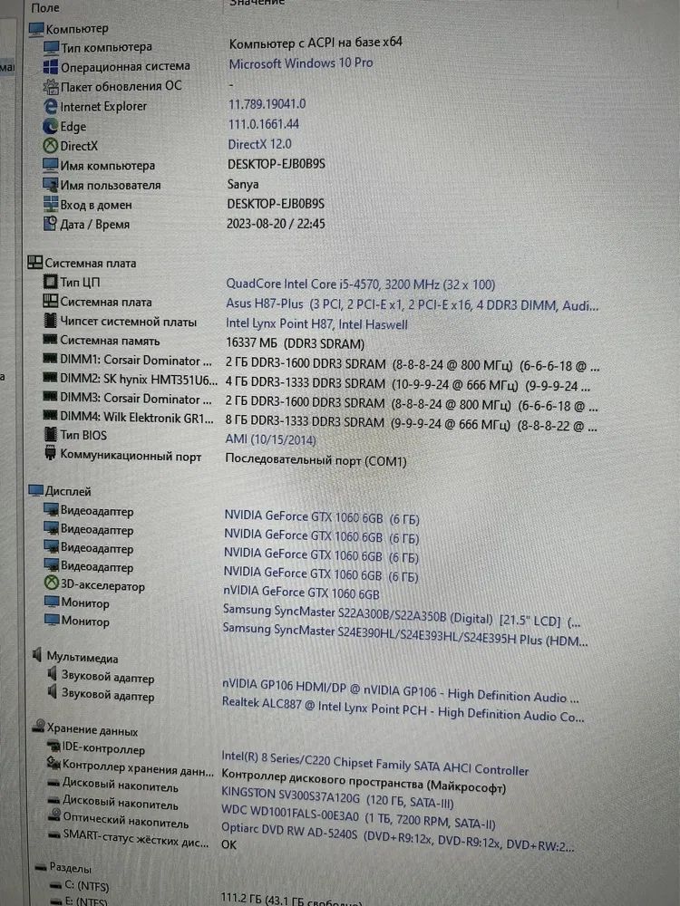Open the DirectX 12.0 link
This screenshot has width=680, height=906.
click(259, 144)
